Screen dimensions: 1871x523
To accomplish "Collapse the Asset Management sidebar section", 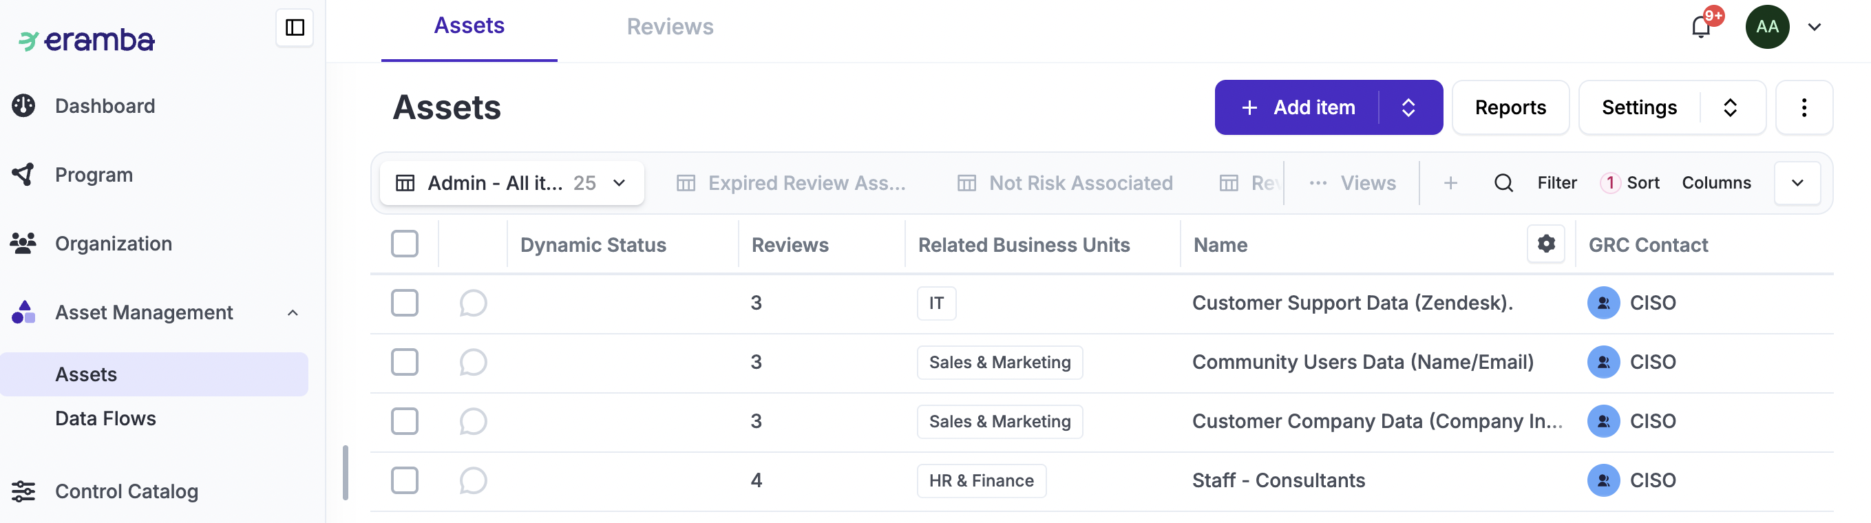I will pyautogui.click(x=293, y=313).
